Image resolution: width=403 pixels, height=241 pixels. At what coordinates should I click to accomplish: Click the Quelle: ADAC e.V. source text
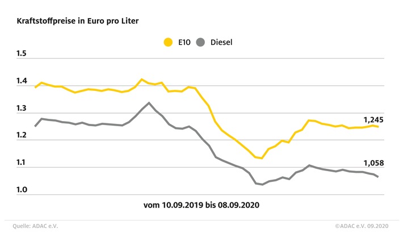(x=35, y=226)
